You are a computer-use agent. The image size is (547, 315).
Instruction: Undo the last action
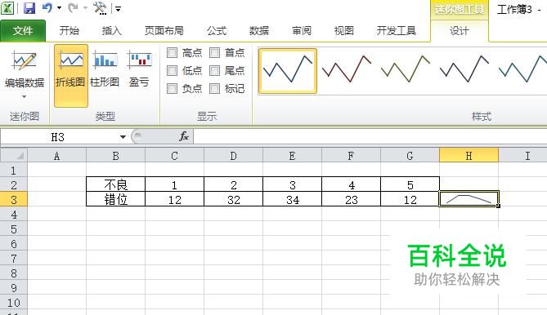pos(47,7)
